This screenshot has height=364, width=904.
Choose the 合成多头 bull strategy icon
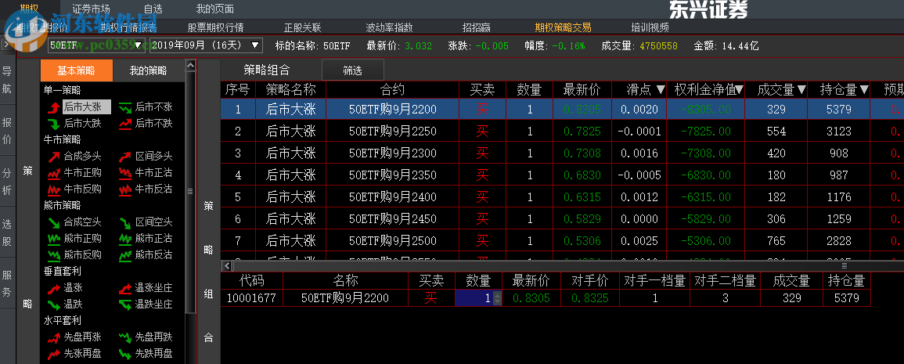coord(53,157)
